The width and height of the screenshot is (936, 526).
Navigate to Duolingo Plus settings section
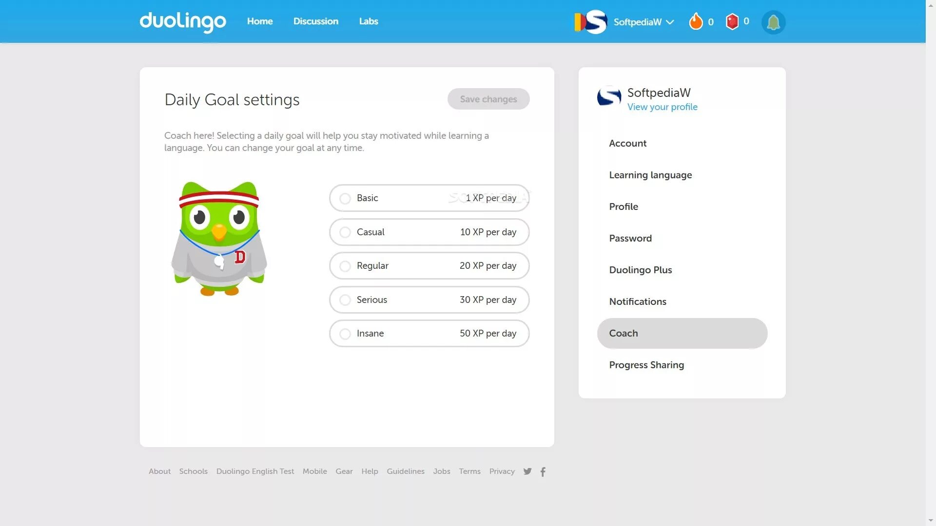[x=640, y=269]
